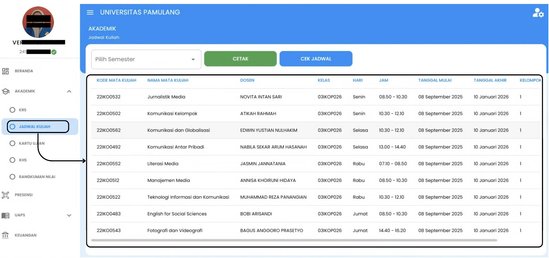Select the Jadwal Kuliah radio option
The width and height of the screenshot is (549, 258).
pos(13,127)
